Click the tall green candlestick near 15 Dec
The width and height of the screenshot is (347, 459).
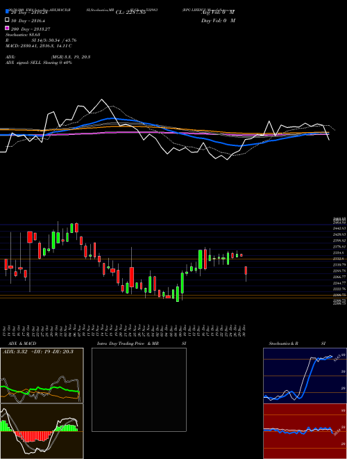click(201, 259)
